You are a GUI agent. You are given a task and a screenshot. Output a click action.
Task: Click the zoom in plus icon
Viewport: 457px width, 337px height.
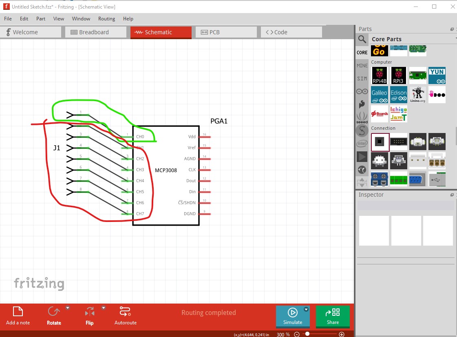342,335
